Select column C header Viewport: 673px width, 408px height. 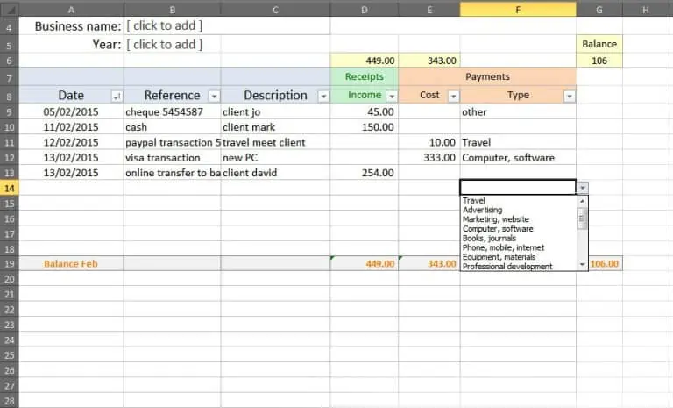click(x=275, y=10)
